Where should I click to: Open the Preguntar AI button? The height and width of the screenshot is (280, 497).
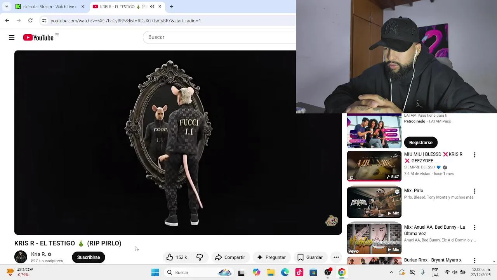point(271,257)
